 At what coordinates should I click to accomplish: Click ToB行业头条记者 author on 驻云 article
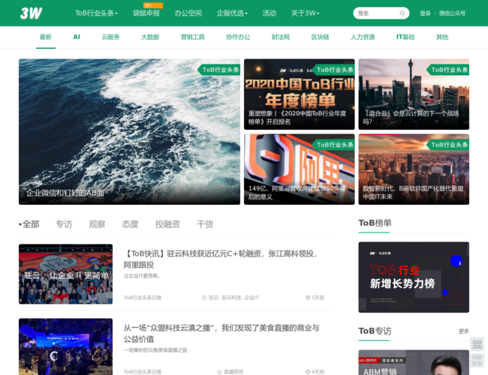click(143, 298)
